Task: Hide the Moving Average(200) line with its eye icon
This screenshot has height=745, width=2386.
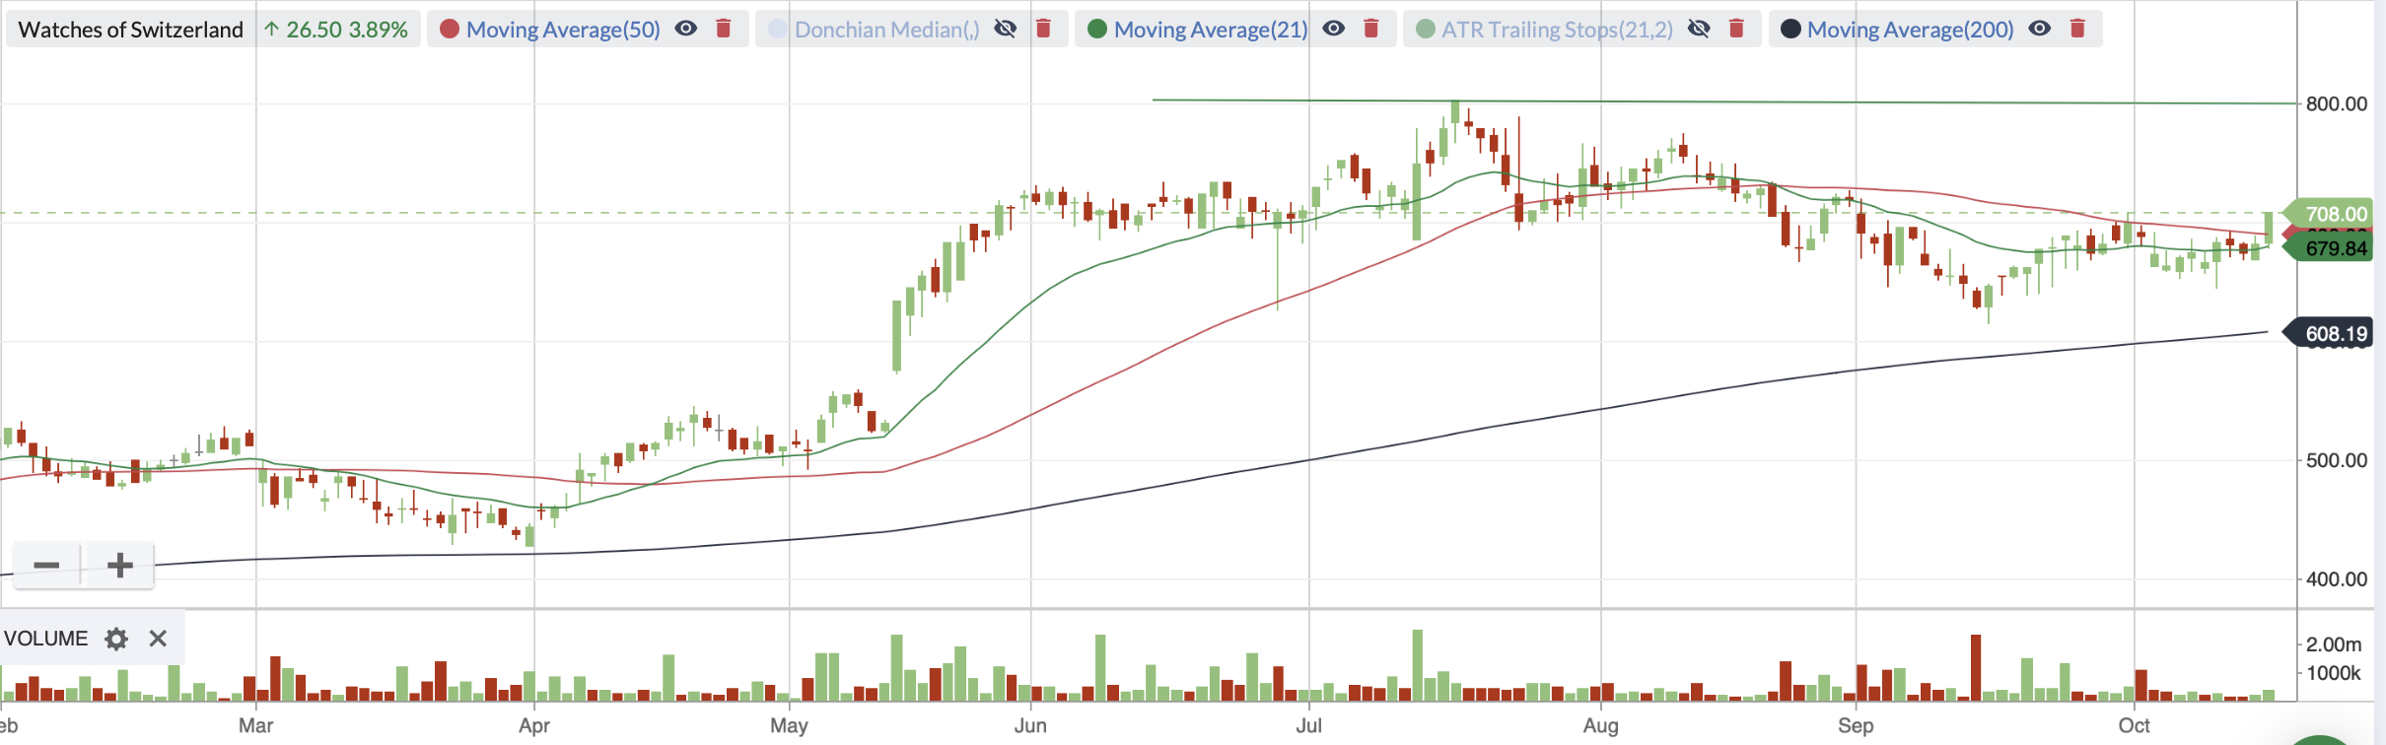Action: click(x=2039, y=29)
